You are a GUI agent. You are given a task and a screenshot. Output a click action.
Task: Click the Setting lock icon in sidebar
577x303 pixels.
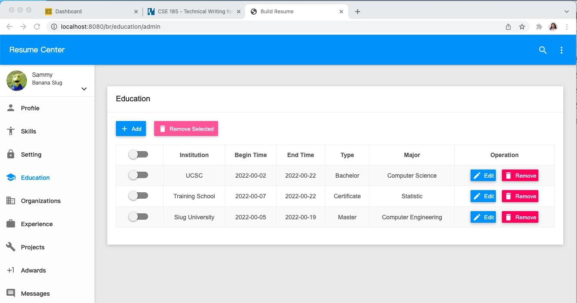pos(11,155)
